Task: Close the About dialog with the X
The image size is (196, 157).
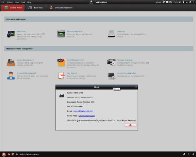Action: (x=136, y=87)
